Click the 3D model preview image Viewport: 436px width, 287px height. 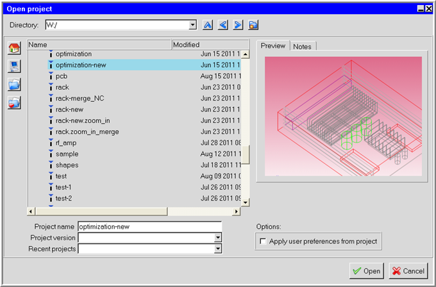(343, 116)
